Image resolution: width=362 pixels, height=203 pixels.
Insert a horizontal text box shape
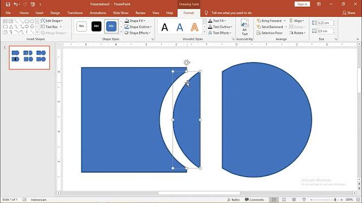[6, 21]
